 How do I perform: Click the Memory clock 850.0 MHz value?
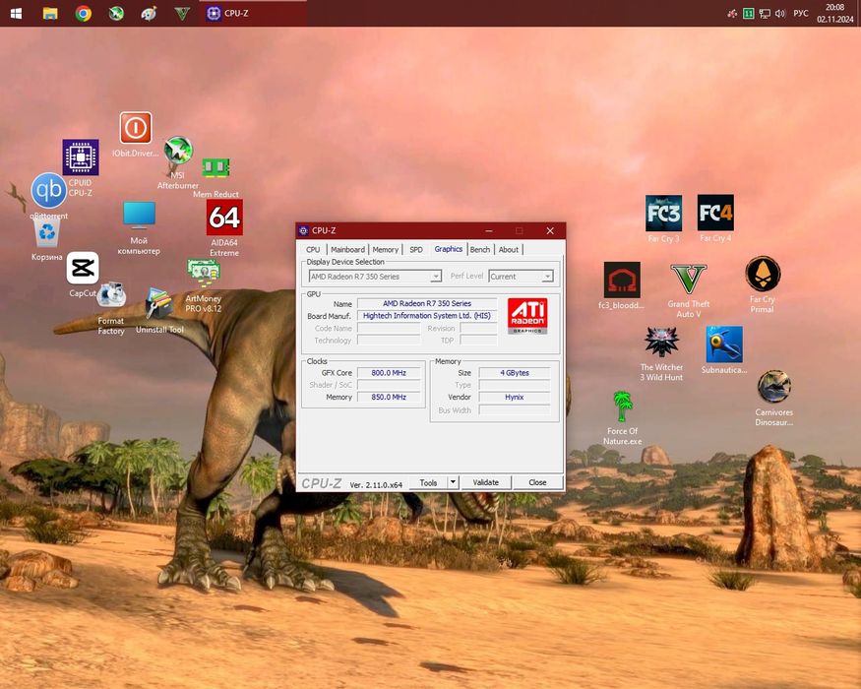389,397
